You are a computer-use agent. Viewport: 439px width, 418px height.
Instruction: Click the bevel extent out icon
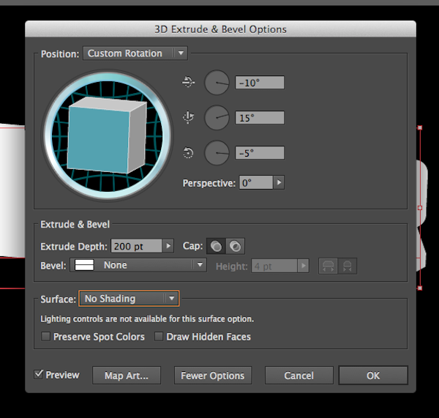pyautogui.click(x=329, y=266)
